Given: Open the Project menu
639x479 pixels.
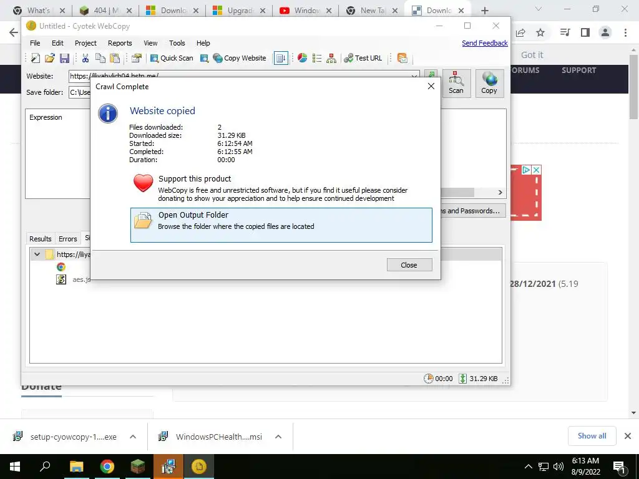Looking at the screenshot, I should point(85,43).
